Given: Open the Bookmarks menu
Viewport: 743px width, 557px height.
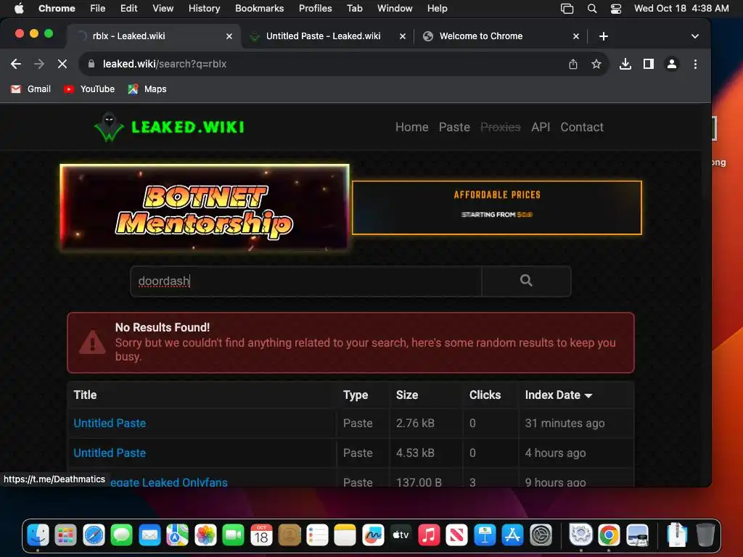Looking at the screenshot, I should pyautogui.click(x=259, y=9).
